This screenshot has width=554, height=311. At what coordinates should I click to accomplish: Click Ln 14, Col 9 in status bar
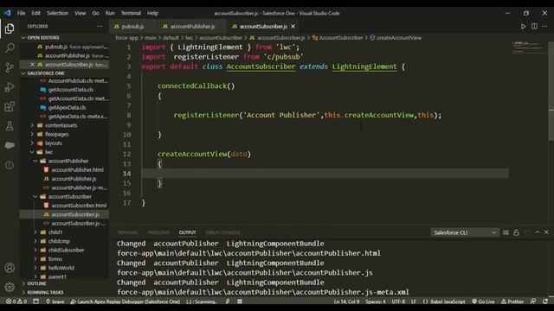click(346, 301)
